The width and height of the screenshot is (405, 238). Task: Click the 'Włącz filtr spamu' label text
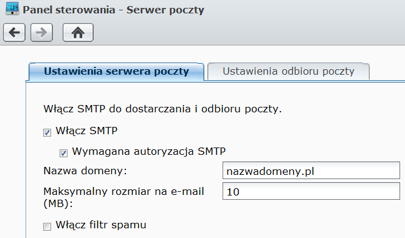101,225
